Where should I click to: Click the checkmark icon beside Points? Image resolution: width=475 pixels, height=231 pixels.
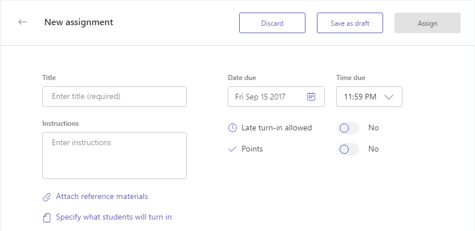[x=232, y=149]
